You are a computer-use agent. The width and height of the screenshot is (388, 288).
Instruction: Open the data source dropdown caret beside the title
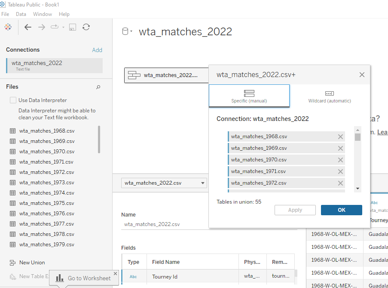tap(131, 31)
